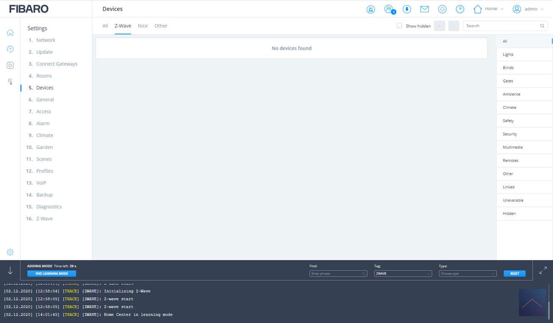Viewport: 553px width, 323px height.
Task: Expand the admin user menu
Action: [528, 9]
